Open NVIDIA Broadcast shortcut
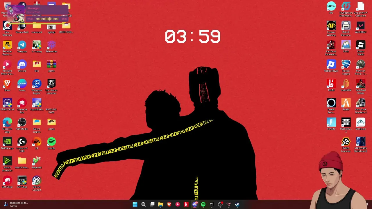The width and height of the screenshot is (372, 209). click(x=7, y=164)
